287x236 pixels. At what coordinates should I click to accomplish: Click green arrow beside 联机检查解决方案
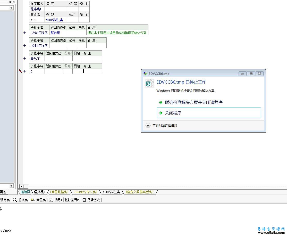[161, 102]
